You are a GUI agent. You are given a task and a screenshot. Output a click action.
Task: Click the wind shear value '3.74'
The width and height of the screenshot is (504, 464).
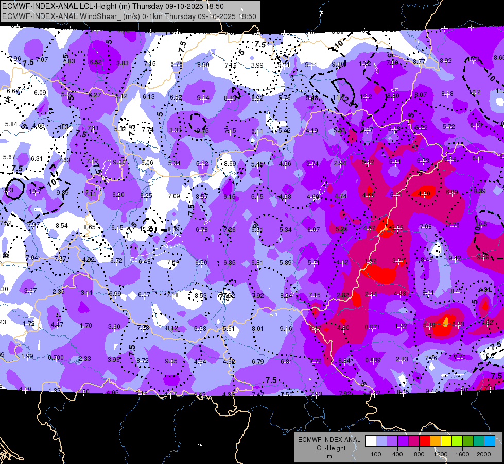312,164
